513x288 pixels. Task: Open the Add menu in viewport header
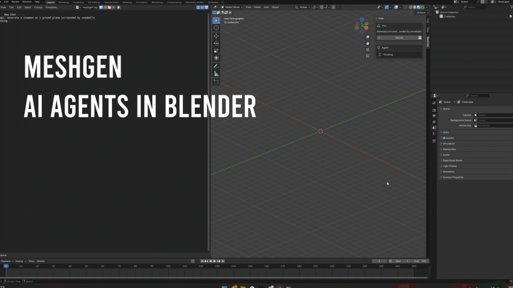pyautogui.click(x=266, y=7)
